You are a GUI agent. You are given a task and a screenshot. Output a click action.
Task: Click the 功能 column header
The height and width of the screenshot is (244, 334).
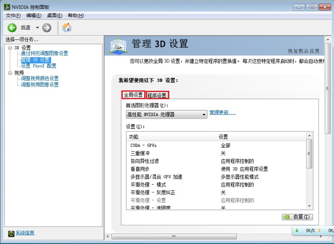171,136
